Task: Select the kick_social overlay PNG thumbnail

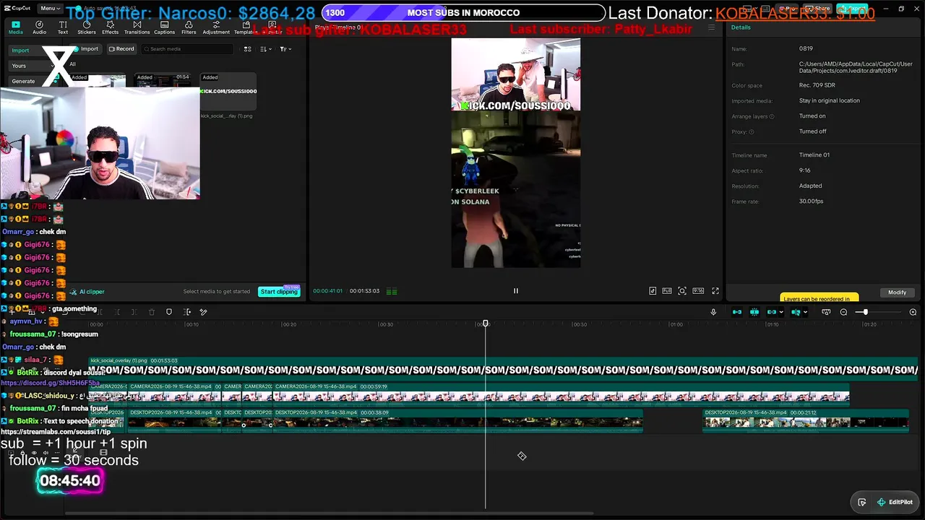Action: [x=228, y=92]
